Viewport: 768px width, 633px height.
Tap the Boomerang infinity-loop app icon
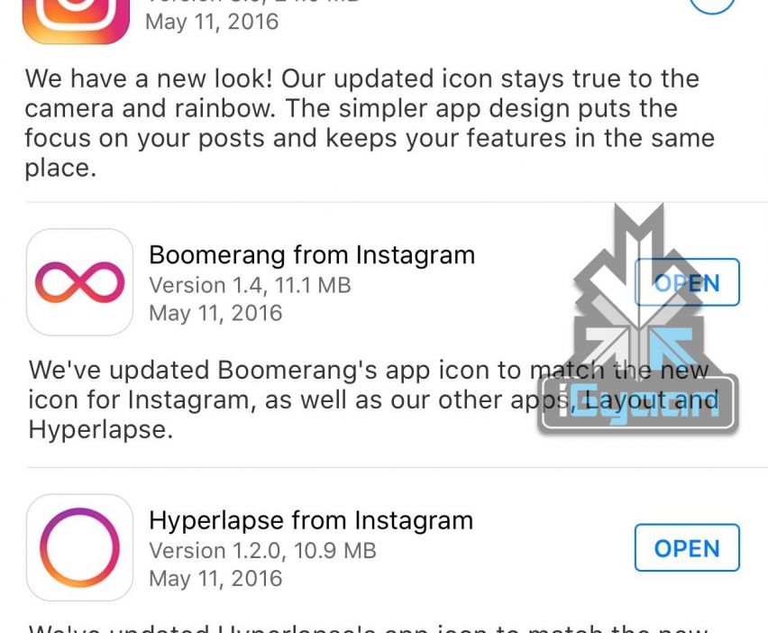(x=79, y=282)
